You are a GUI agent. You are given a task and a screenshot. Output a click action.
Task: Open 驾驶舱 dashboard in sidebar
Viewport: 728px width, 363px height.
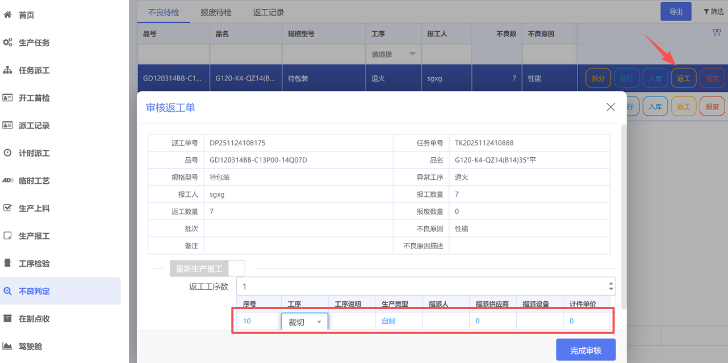pos(30,346)
